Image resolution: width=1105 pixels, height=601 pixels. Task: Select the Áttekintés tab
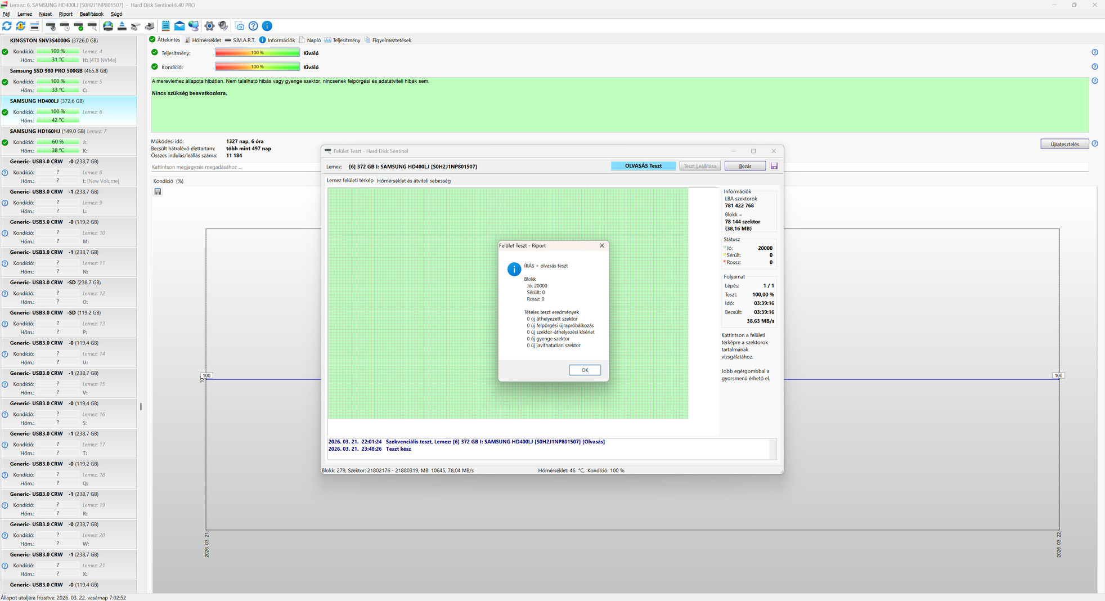click(x=165, y=39)
